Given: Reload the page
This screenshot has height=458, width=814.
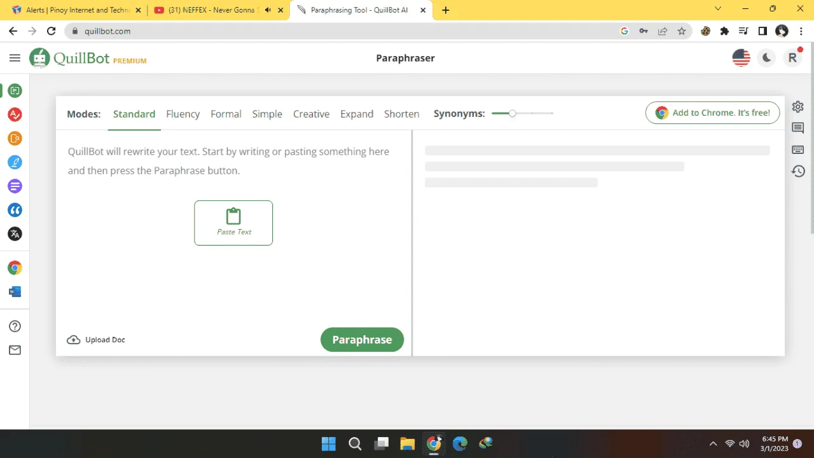Looking at the screenshot, I should (52, 31).
